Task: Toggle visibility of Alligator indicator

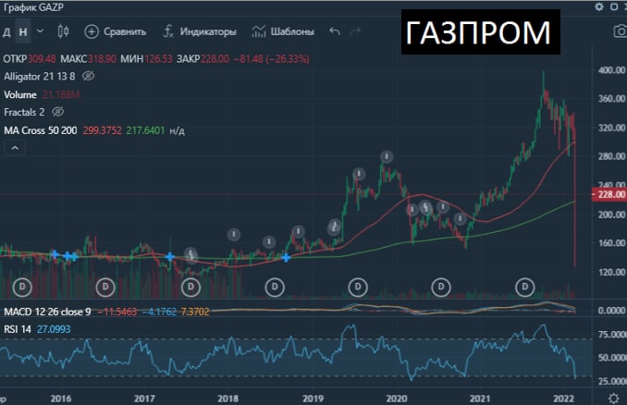Action: tap(89, 76)
